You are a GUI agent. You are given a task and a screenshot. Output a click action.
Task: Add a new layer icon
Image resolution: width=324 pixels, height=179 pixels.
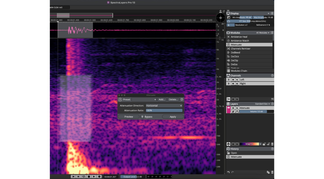[268, 144]
